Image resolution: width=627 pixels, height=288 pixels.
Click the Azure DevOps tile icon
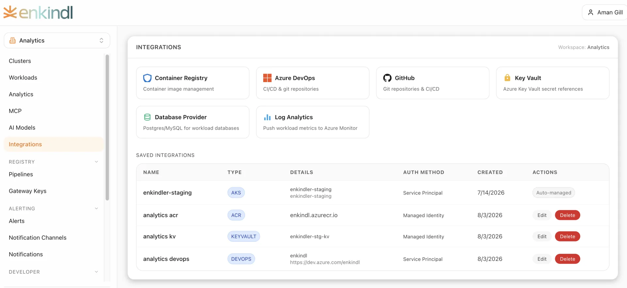click(267, 78)
